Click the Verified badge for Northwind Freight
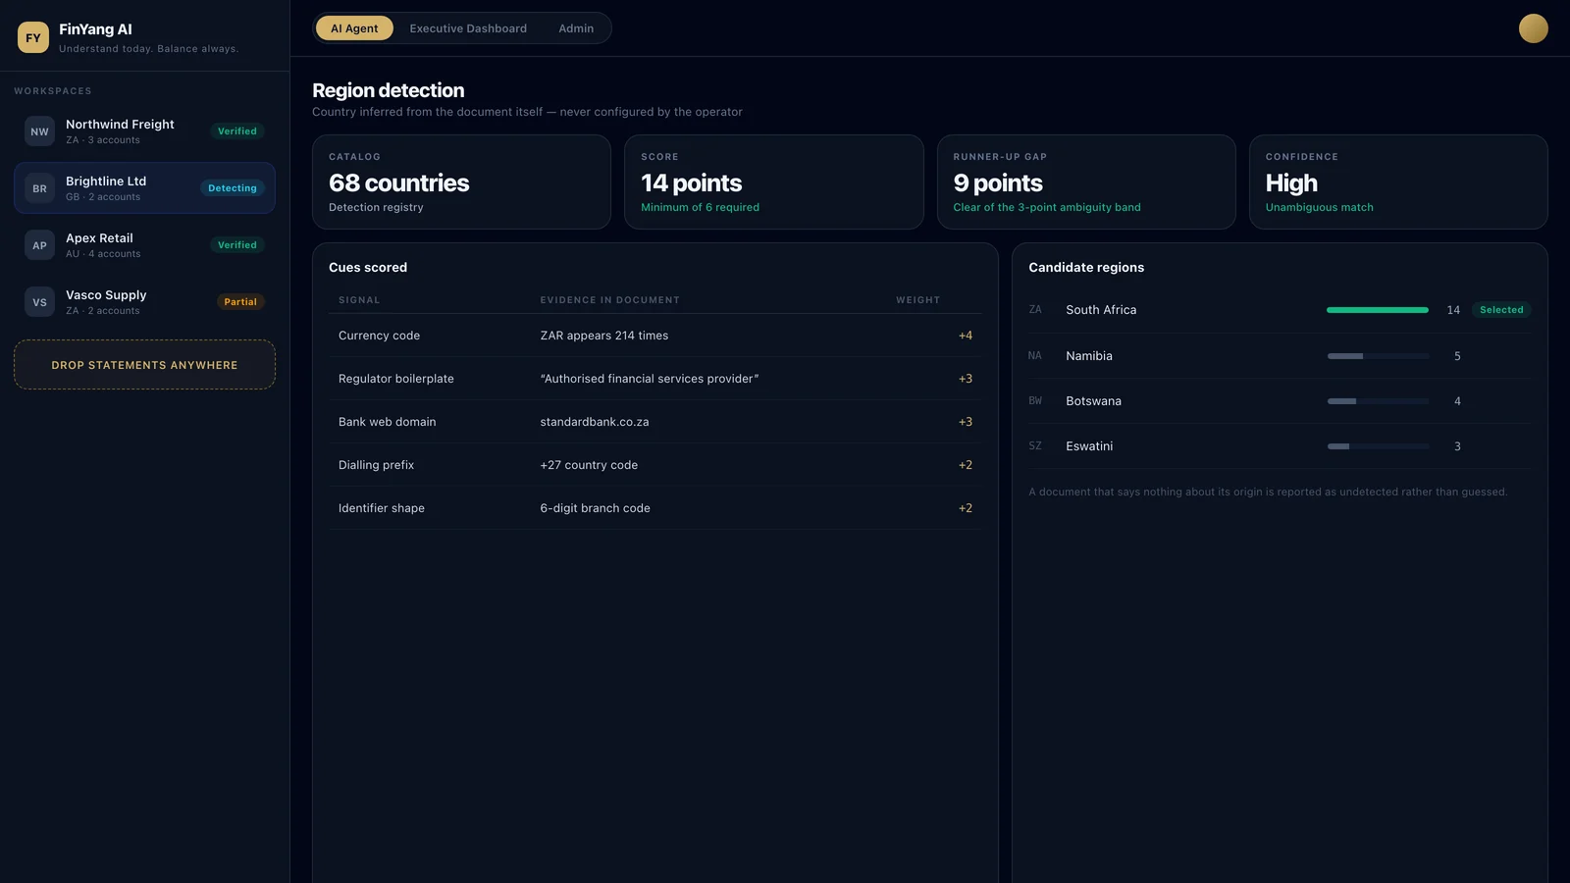 tap(237, 131)
